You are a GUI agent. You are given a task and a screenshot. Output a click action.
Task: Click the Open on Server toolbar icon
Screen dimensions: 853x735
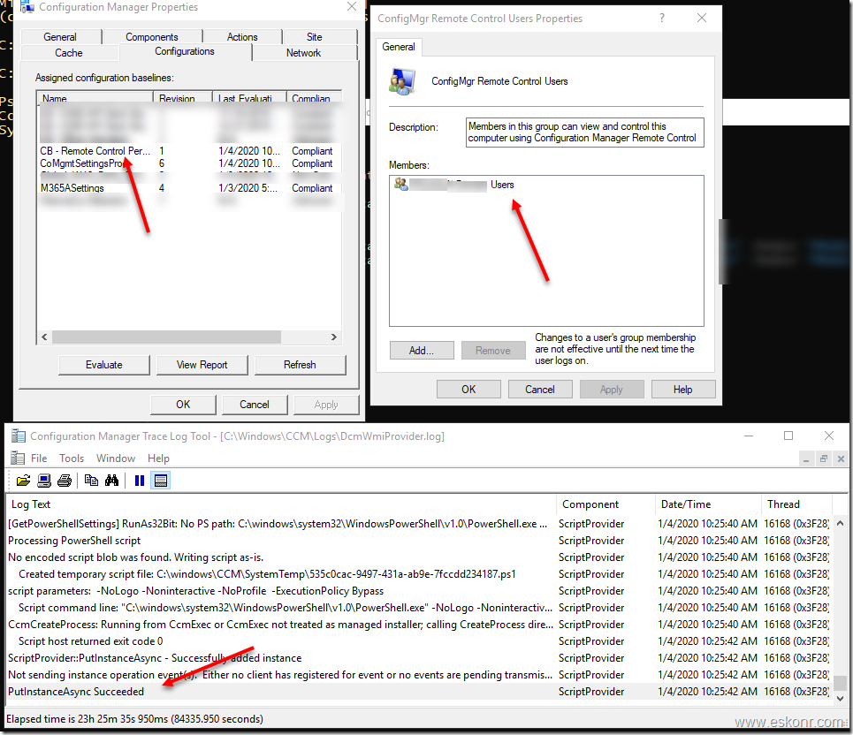[x=44, y=481]
